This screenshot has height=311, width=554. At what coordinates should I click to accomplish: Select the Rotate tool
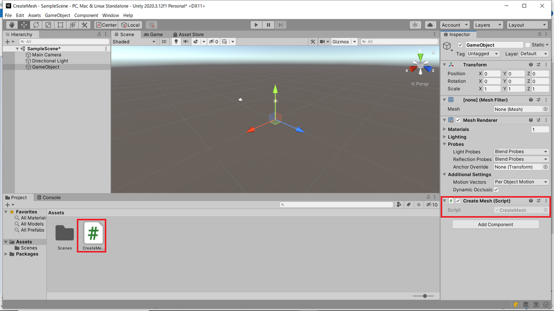pos(36,25)
